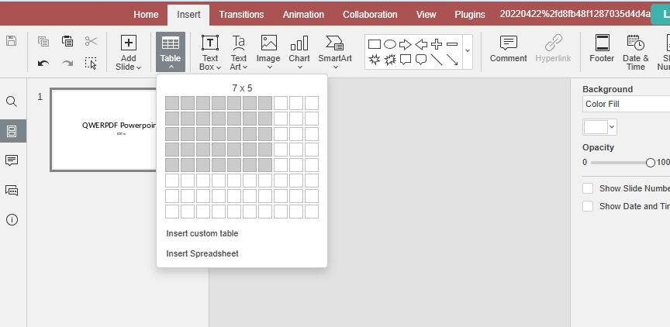The width and height of the screenshot is (670, 327).
Task: Open the chat sidebar icon
Action: click(12, 191)
